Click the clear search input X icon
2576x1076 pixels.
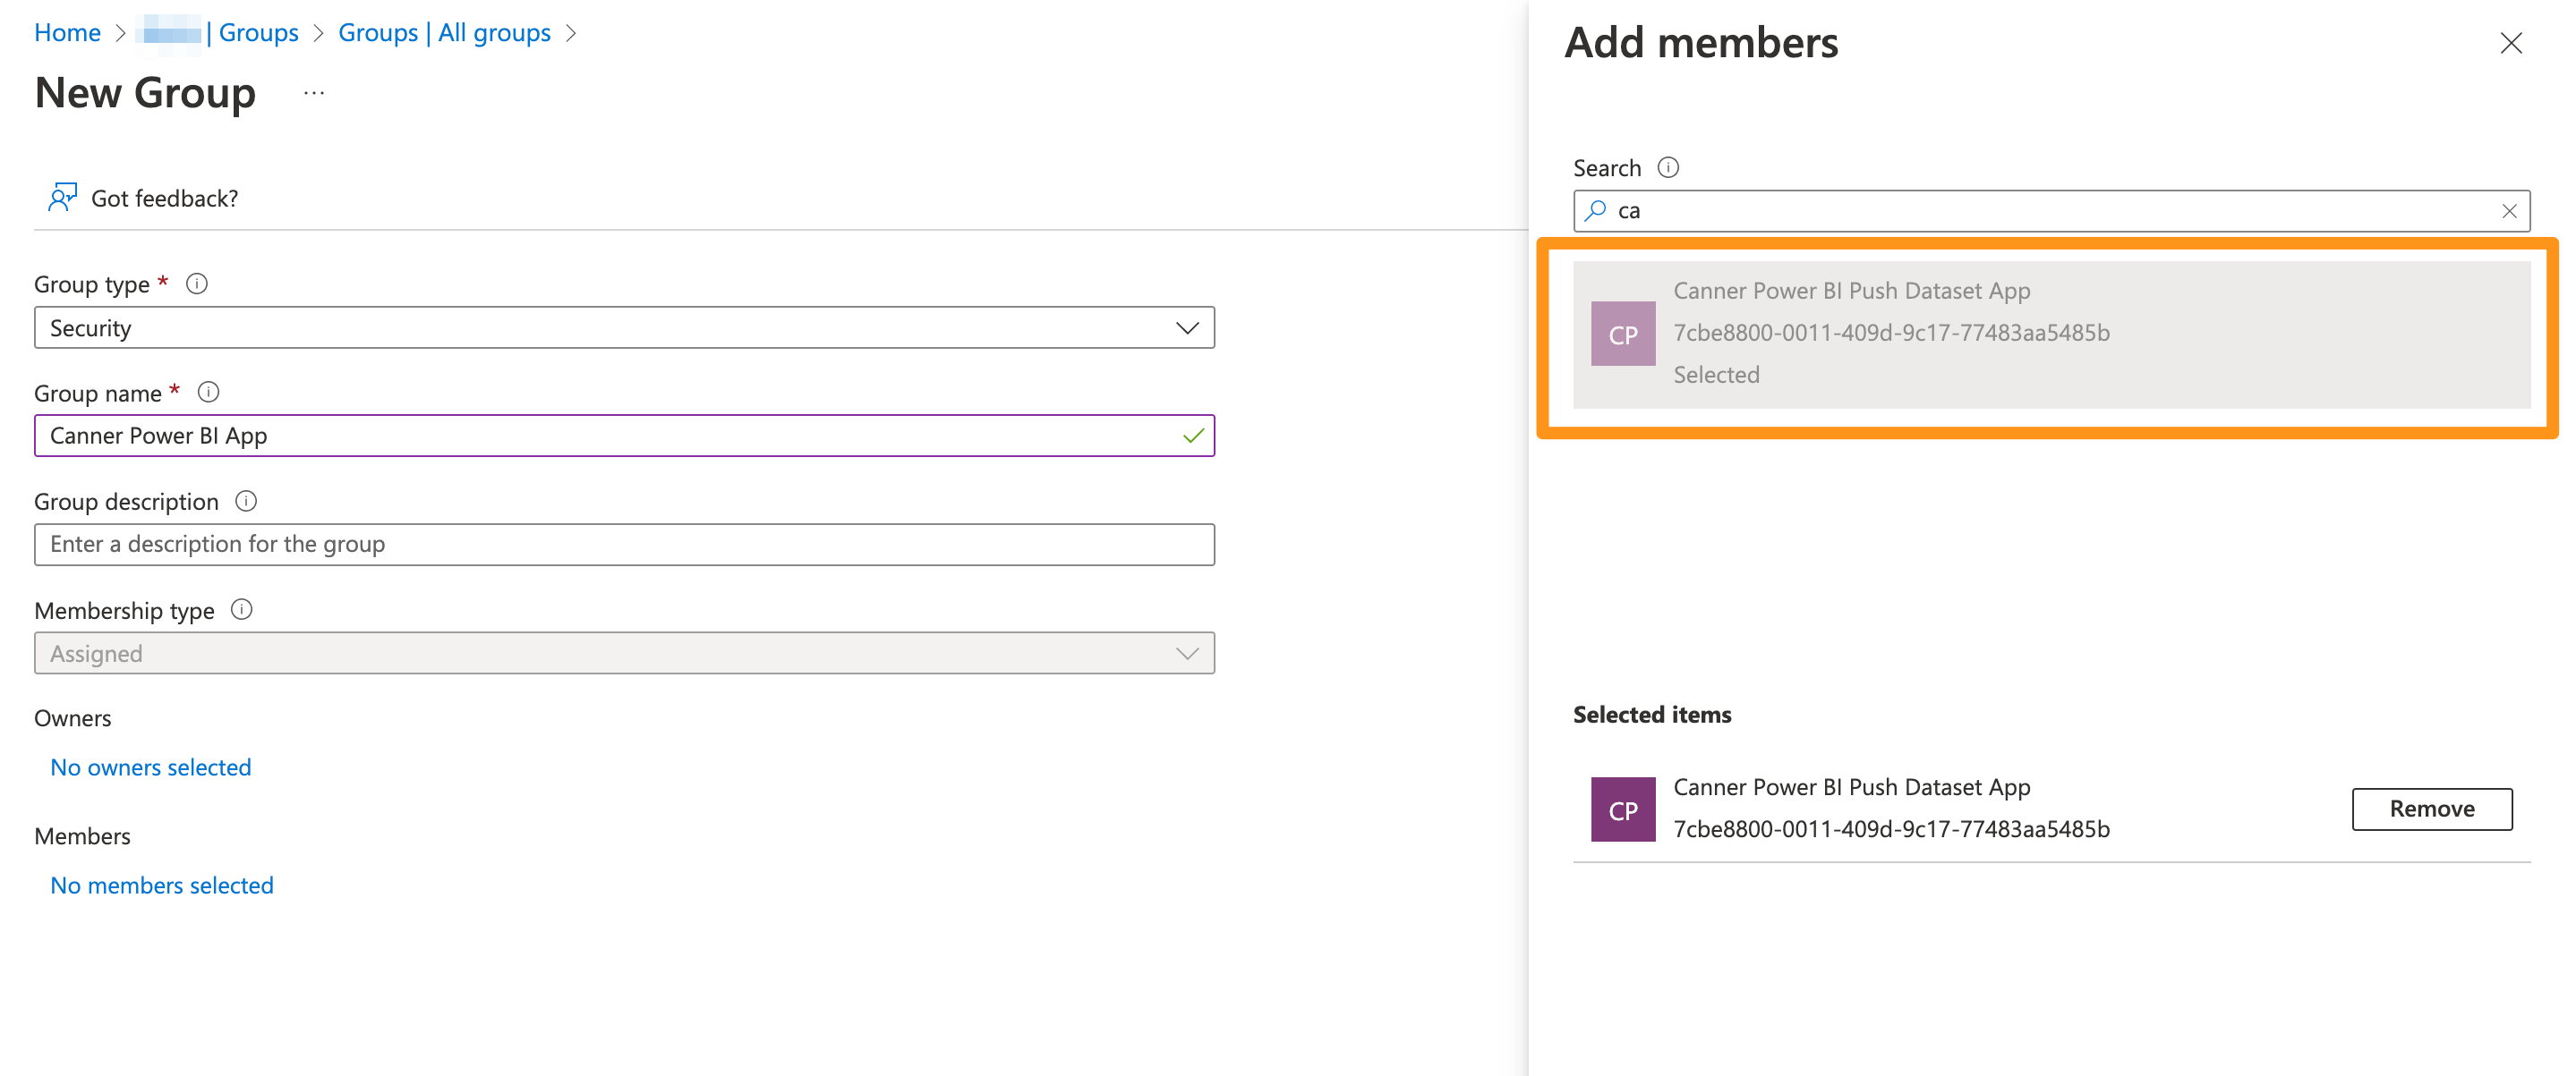pyautogui.click(x=2509, y=210)
